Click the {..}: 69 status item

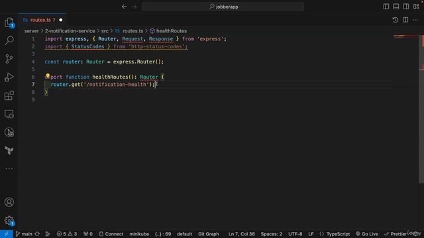pos(163,234)
